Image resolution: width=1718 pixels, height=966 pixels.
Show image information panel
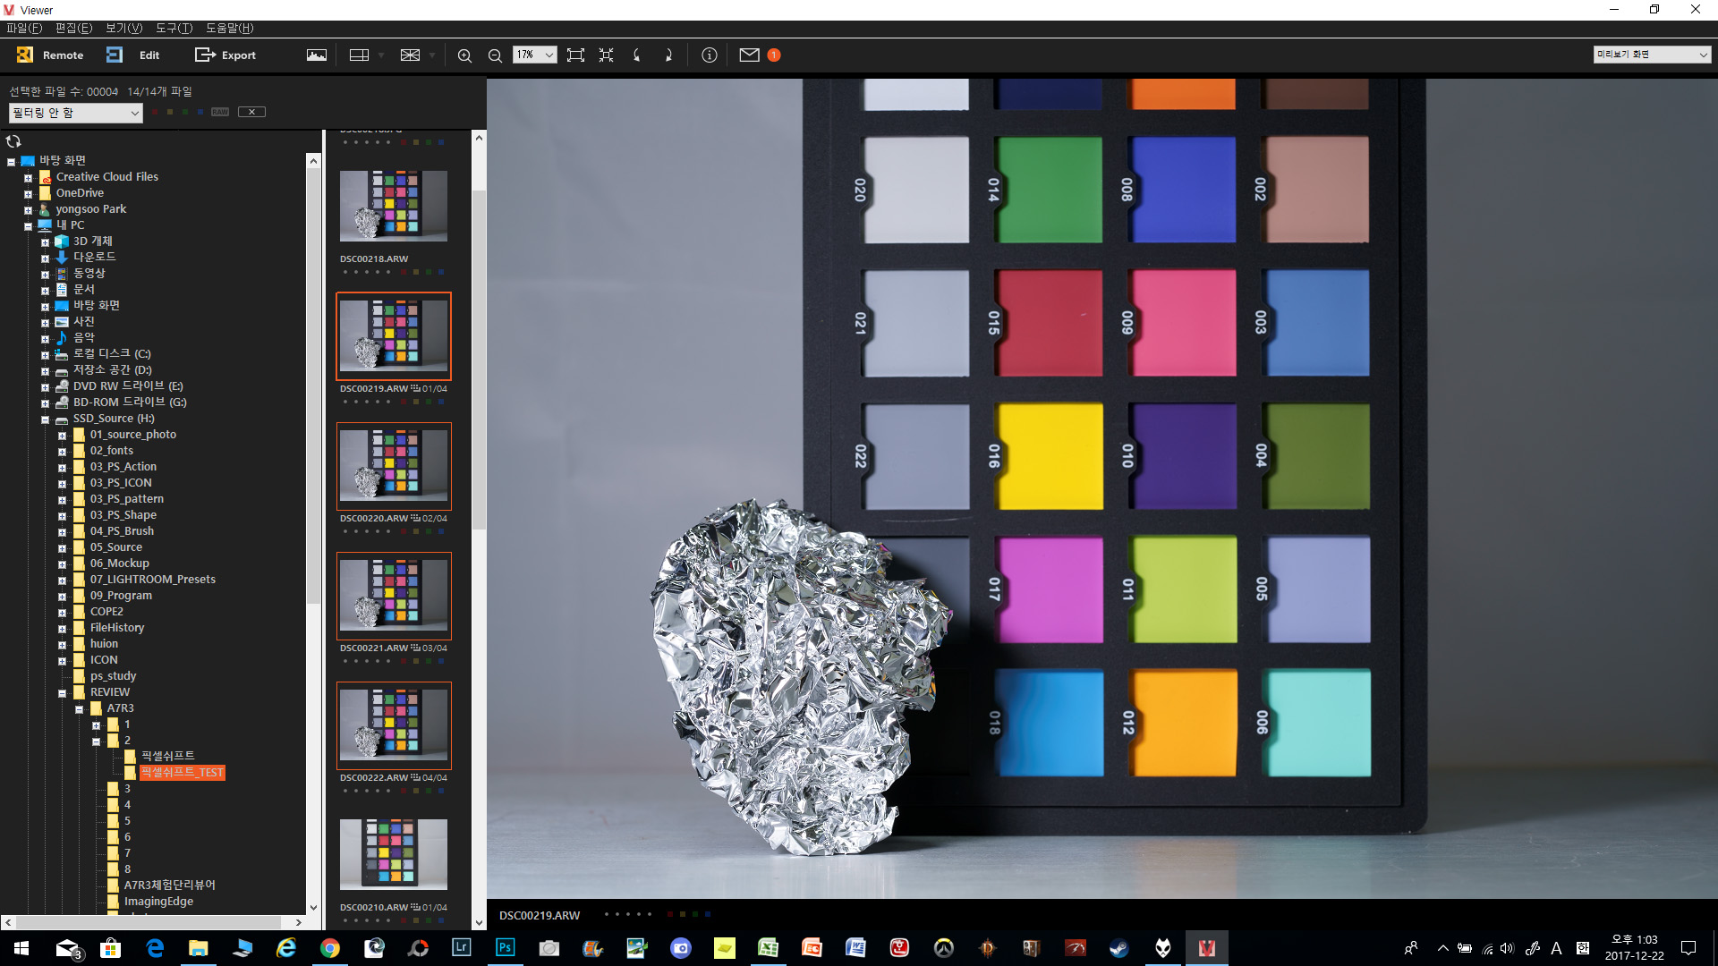point(709,55)
